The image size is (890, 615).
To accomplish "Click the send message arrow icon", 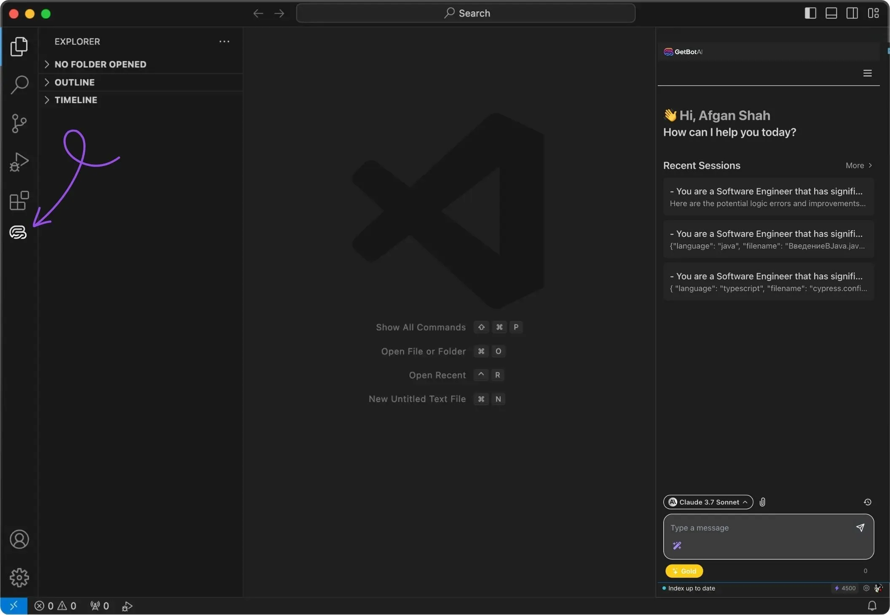I will 860,528.
